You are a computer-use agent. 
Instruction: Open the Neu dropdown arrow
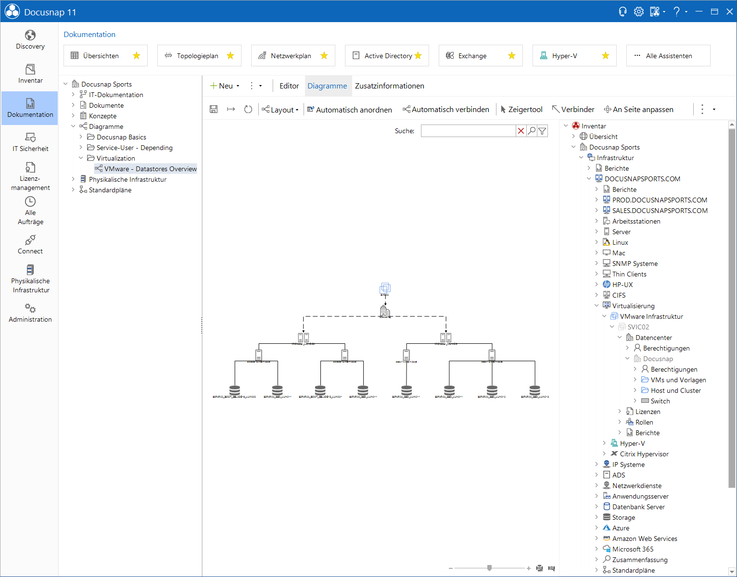point(238,86)
